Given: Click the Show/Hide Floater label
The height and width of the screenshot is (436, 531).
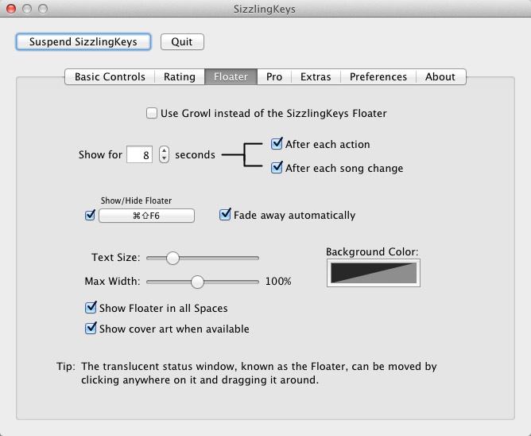Looking at the screenshot, I should tap(136, 200).
